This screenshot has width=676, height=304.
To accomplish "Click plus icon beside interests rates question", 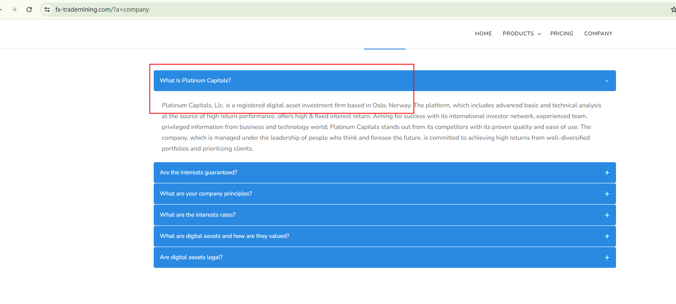I will [607, 215].
